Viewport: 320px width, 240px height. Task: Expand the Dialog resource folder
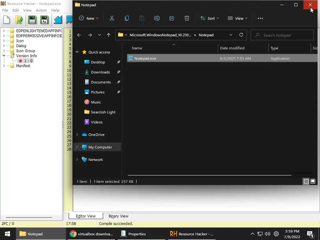pos(4,46)
